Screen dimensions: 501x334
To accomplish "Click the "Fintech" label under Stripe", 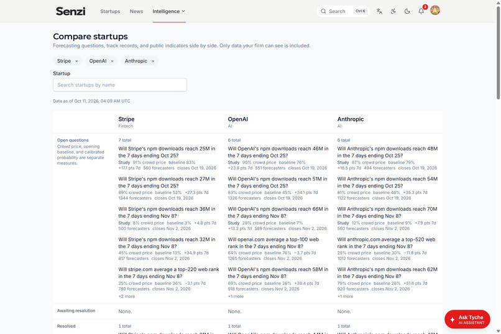I will coord(126,126).
